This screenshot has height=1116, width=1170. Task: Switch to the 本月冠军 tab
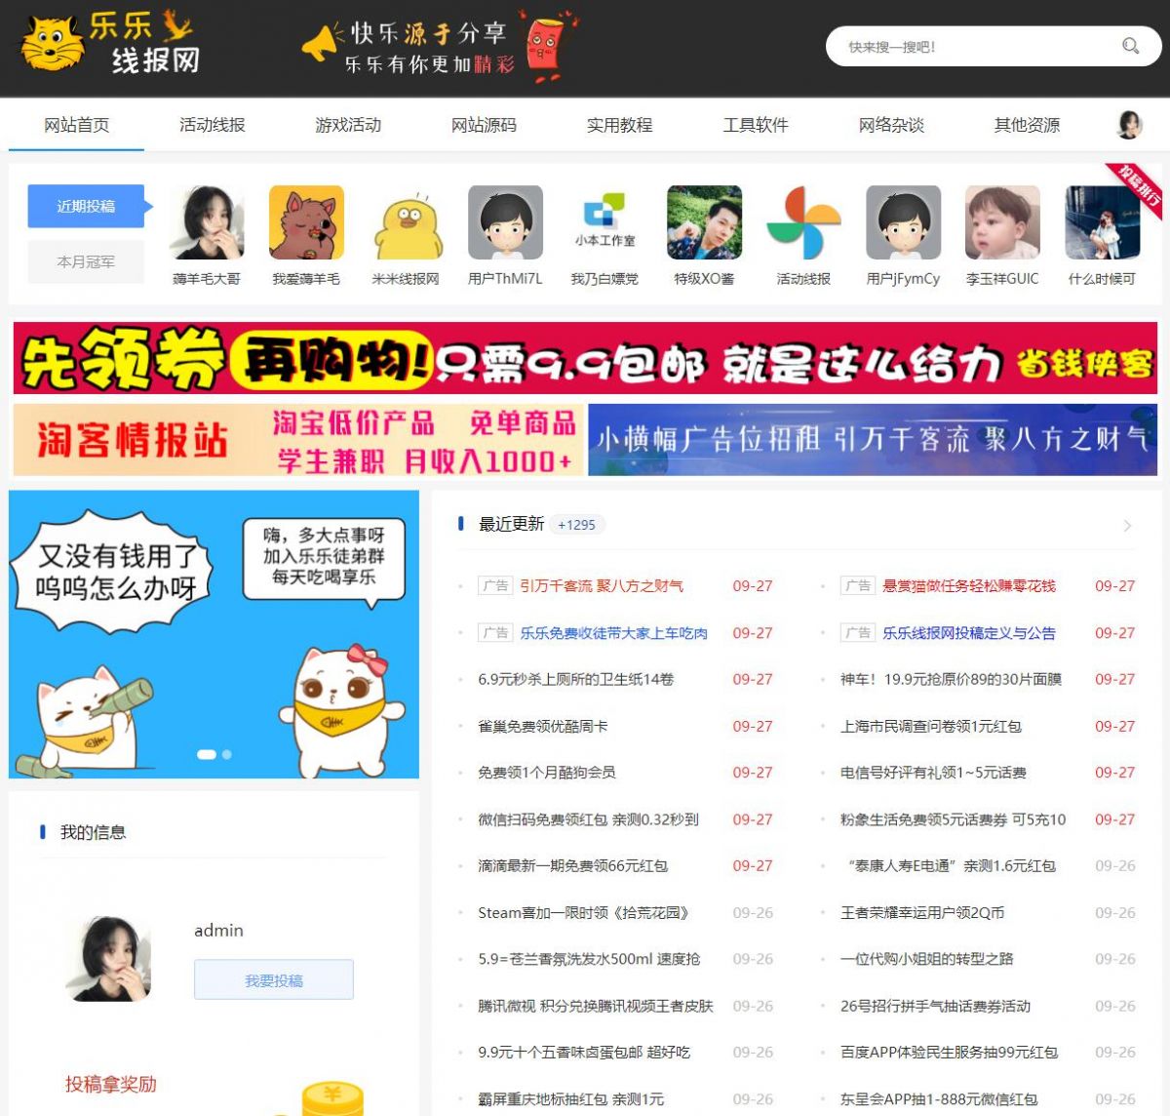(x=85, y=261)
